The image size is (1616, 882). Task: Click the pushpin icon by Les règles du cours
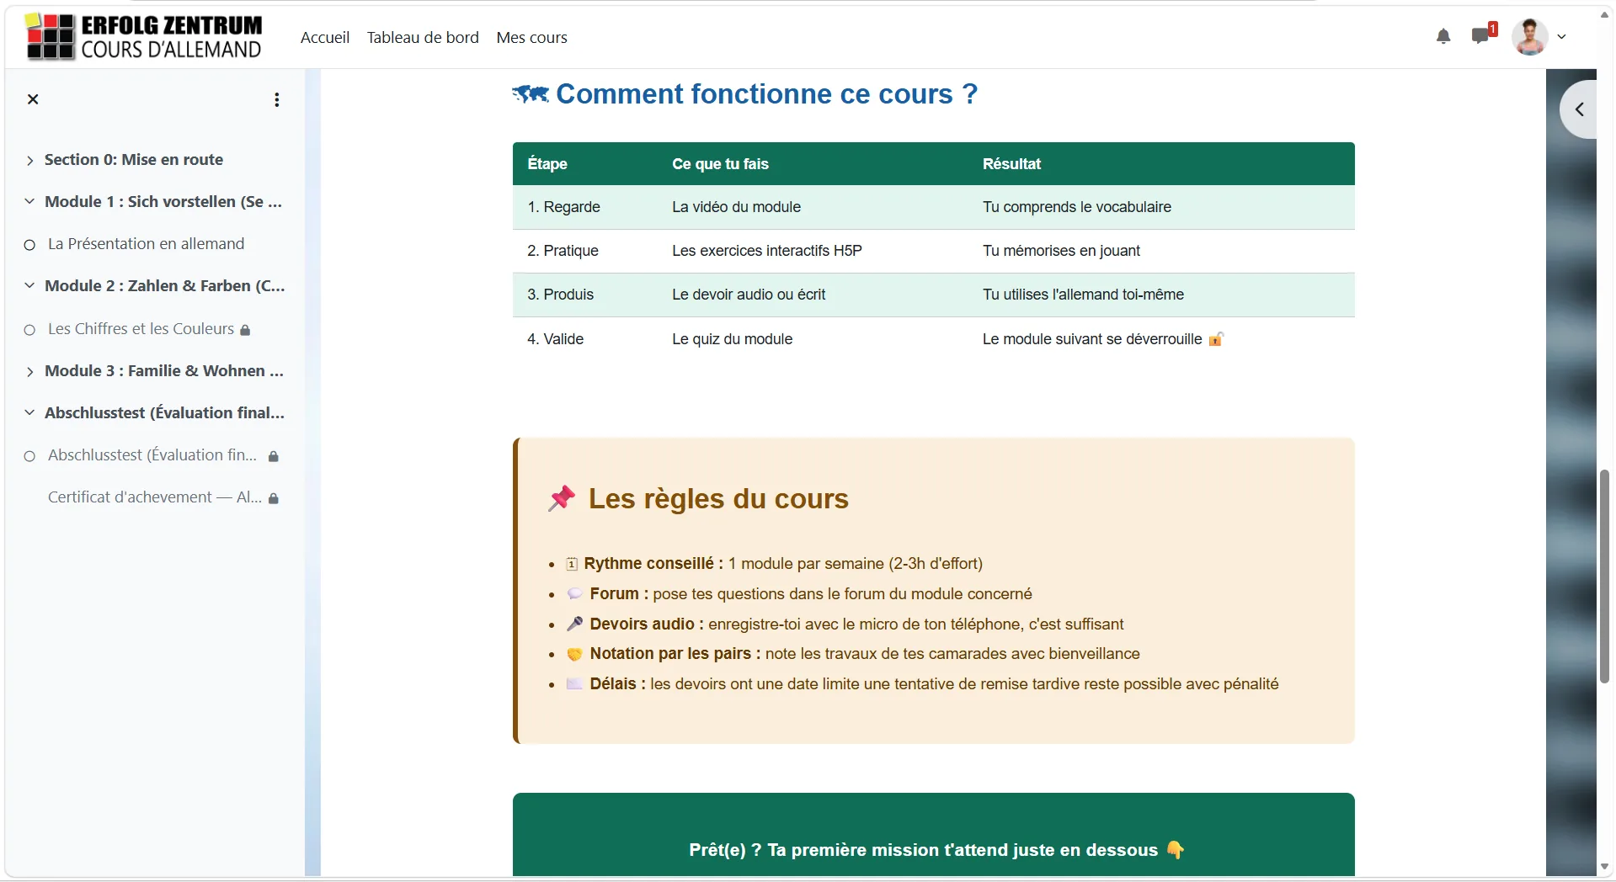coord(562,498)
